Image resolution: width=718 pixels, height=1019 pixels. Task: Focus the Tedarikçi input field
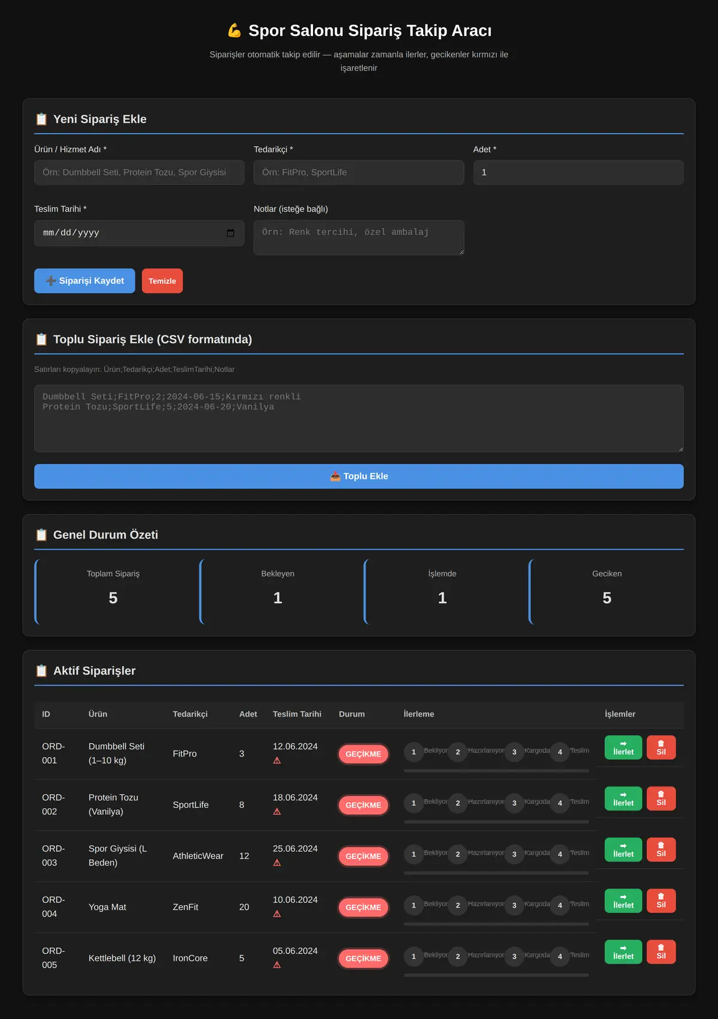(359, 173)
